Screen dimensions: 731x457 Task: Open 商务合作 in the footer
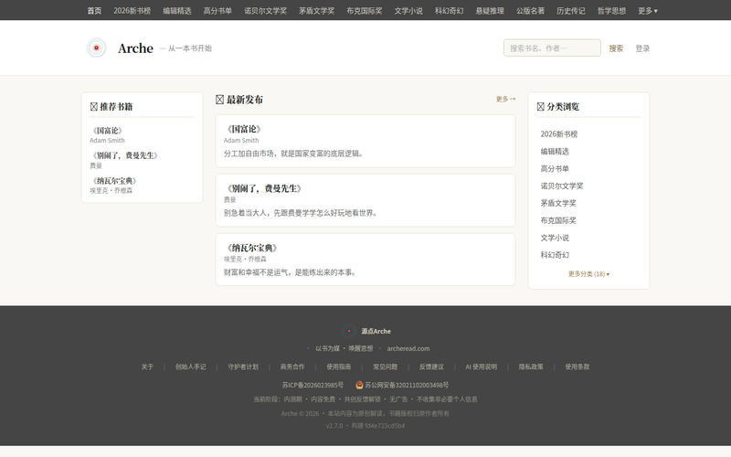(x=292, y=367)
